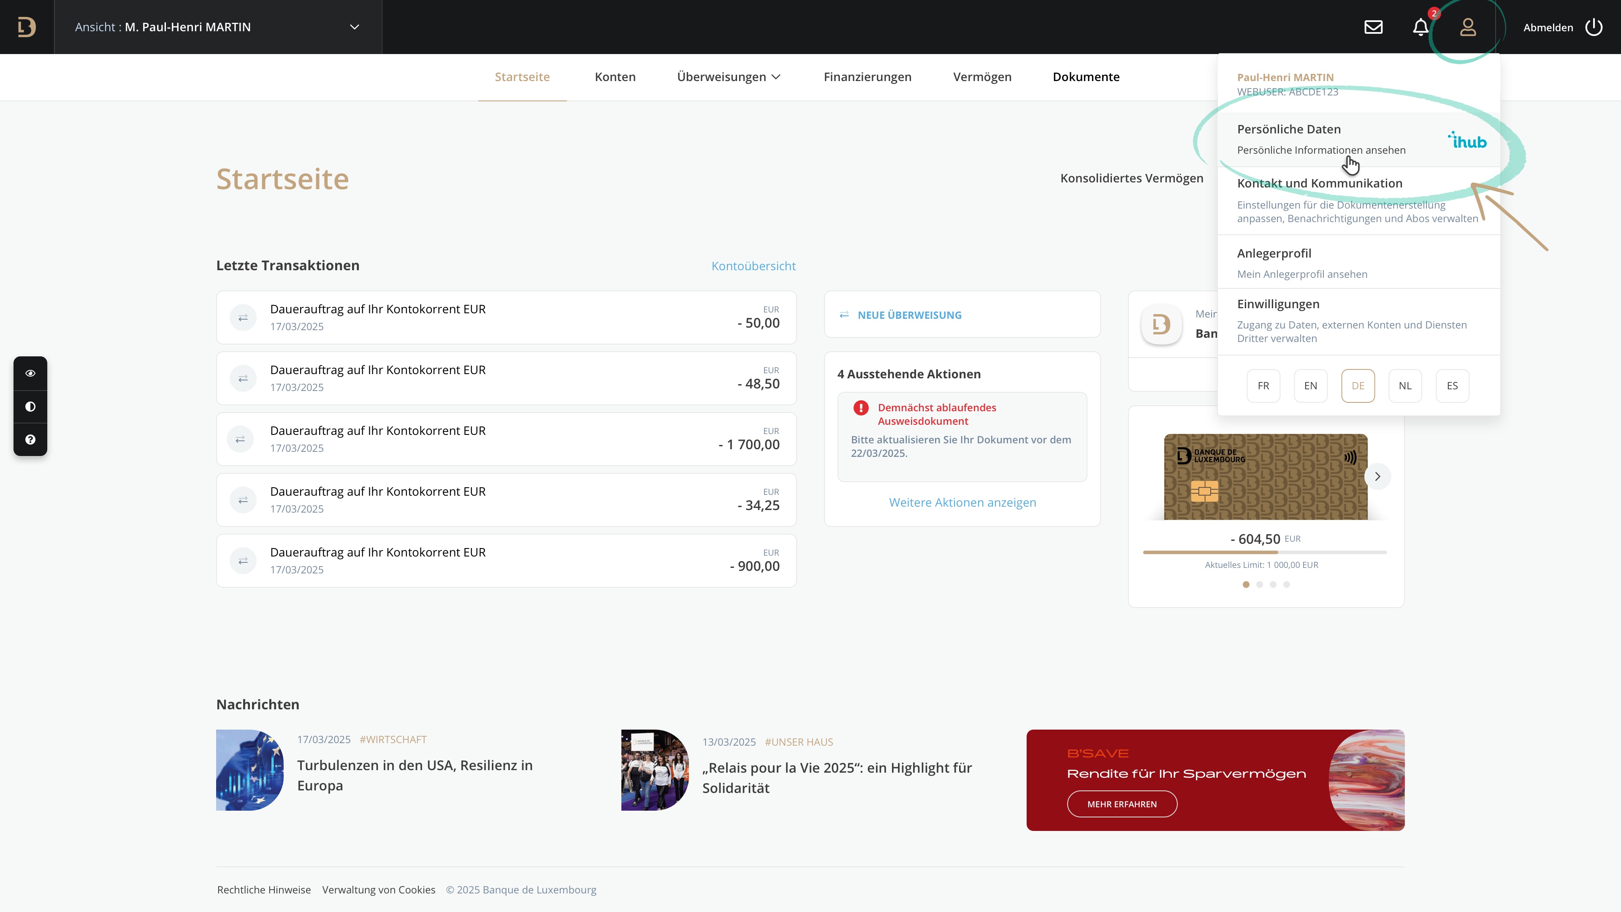Image resolution: width=1621 pixels, height=912 pixels.
Task: Switch language to EN
Action: [x=1310, y=386]
